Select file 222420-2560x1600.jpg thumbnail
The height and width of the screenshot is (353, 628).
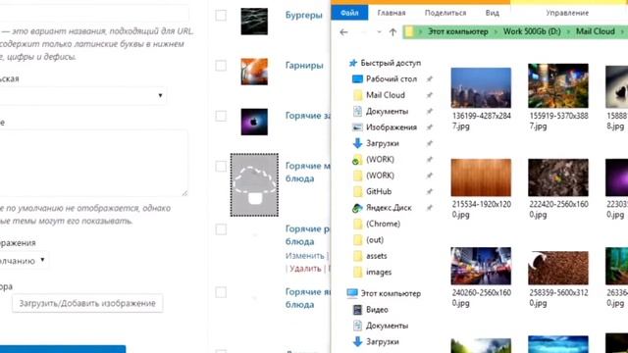(558, 177)
